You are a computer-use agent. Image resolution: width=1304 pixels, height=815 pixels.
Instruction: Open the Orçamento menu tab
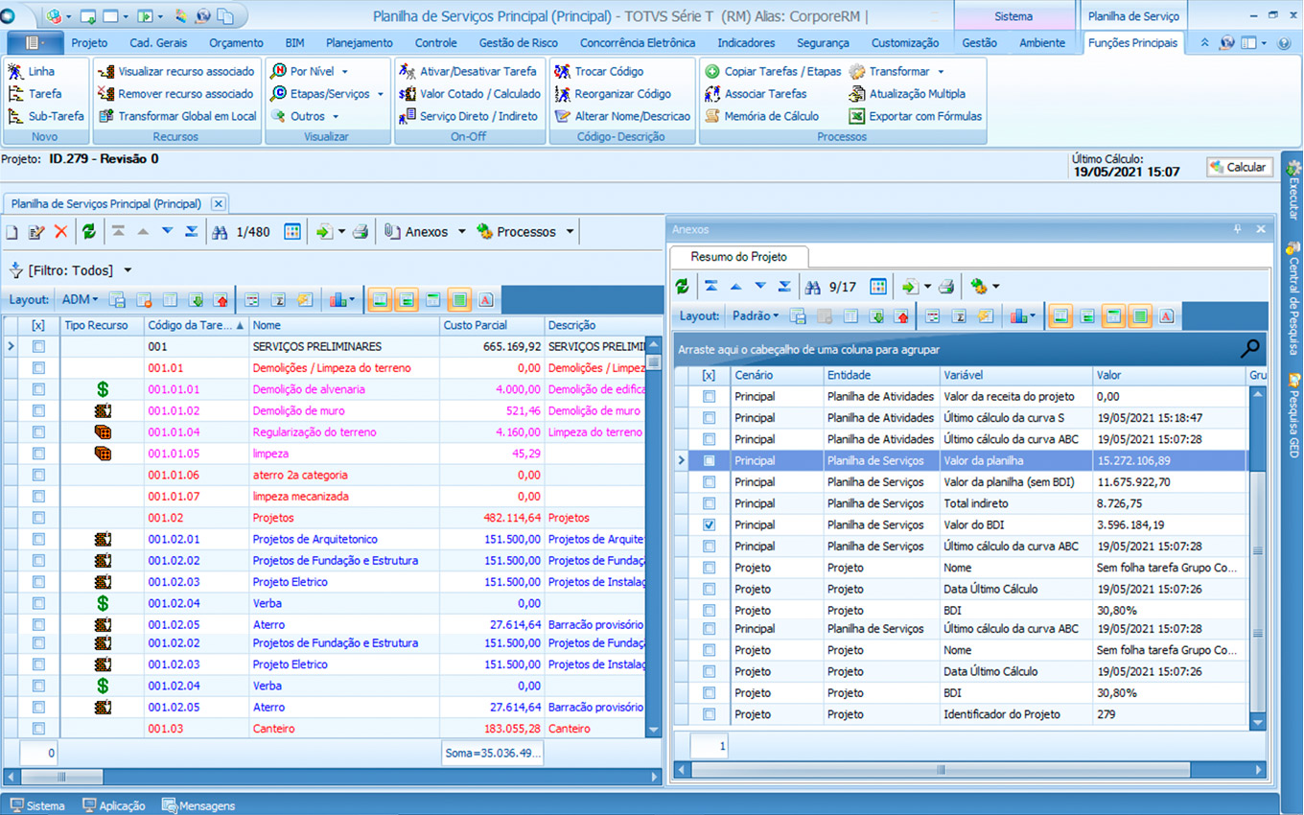click(236, 43)
